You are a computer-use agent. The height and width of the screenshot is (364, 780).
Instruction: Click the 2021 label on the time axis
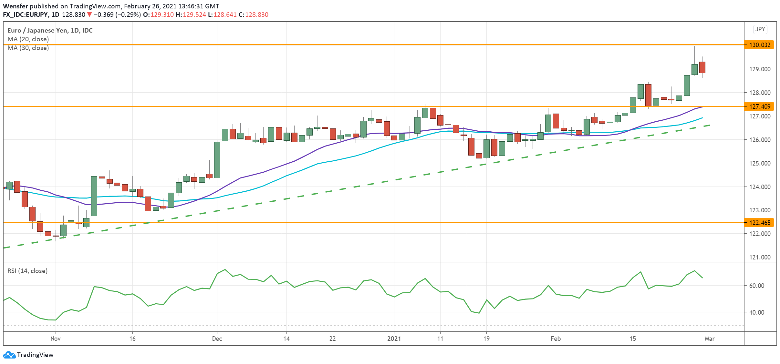point(394,339)
